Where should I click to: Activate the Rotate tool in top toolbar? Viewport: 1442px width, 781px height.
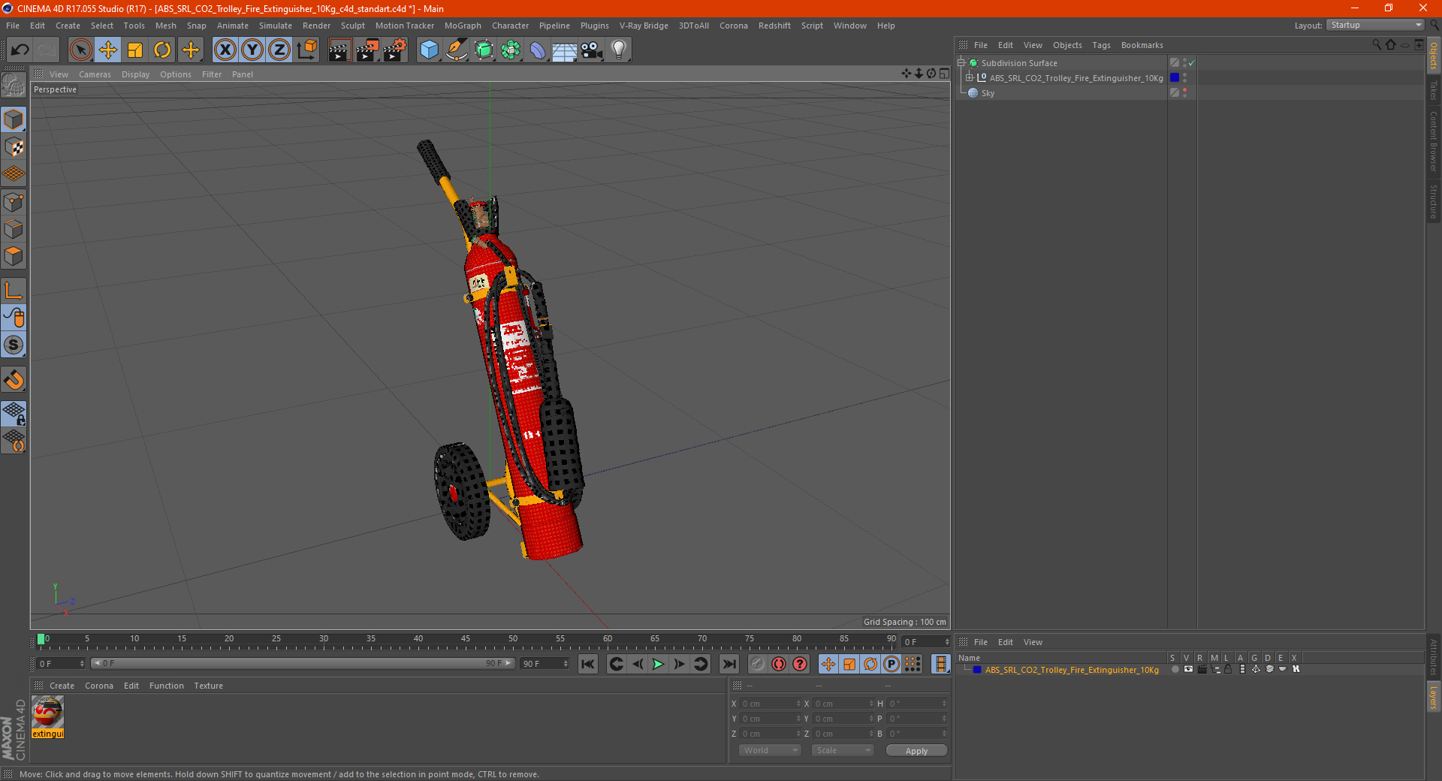click(162, 50)
